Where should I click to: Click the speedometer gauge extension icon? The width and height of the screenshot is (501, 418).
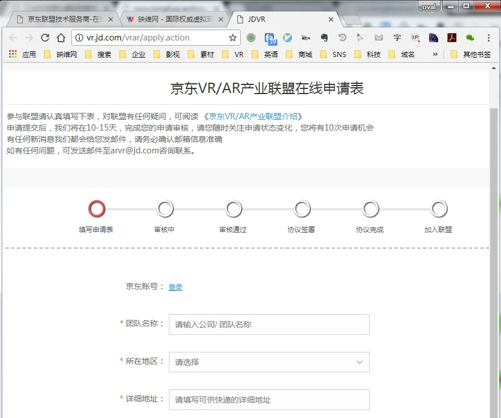coord(434,38)
